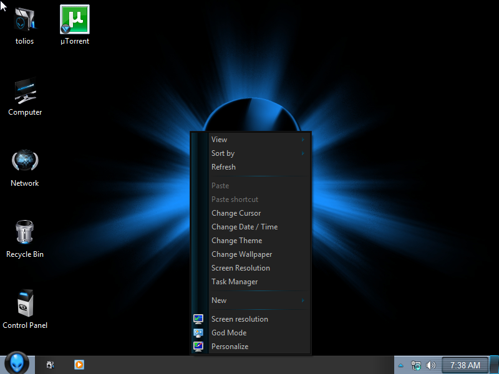This screenshot has height=374, width=499.
Task: Open Task Manager from context menu
Action: [235, 282]
